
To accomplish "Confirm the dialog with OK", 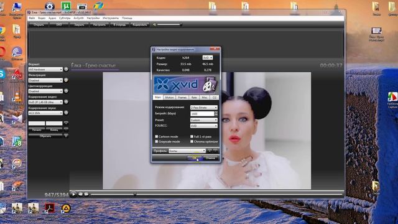I will [195, 158].
